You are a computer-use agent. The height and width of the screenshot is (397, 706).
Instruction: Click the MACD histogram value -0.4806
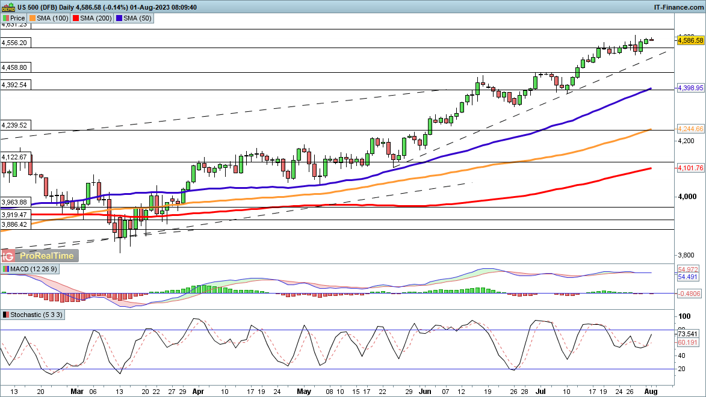(689, 294)
